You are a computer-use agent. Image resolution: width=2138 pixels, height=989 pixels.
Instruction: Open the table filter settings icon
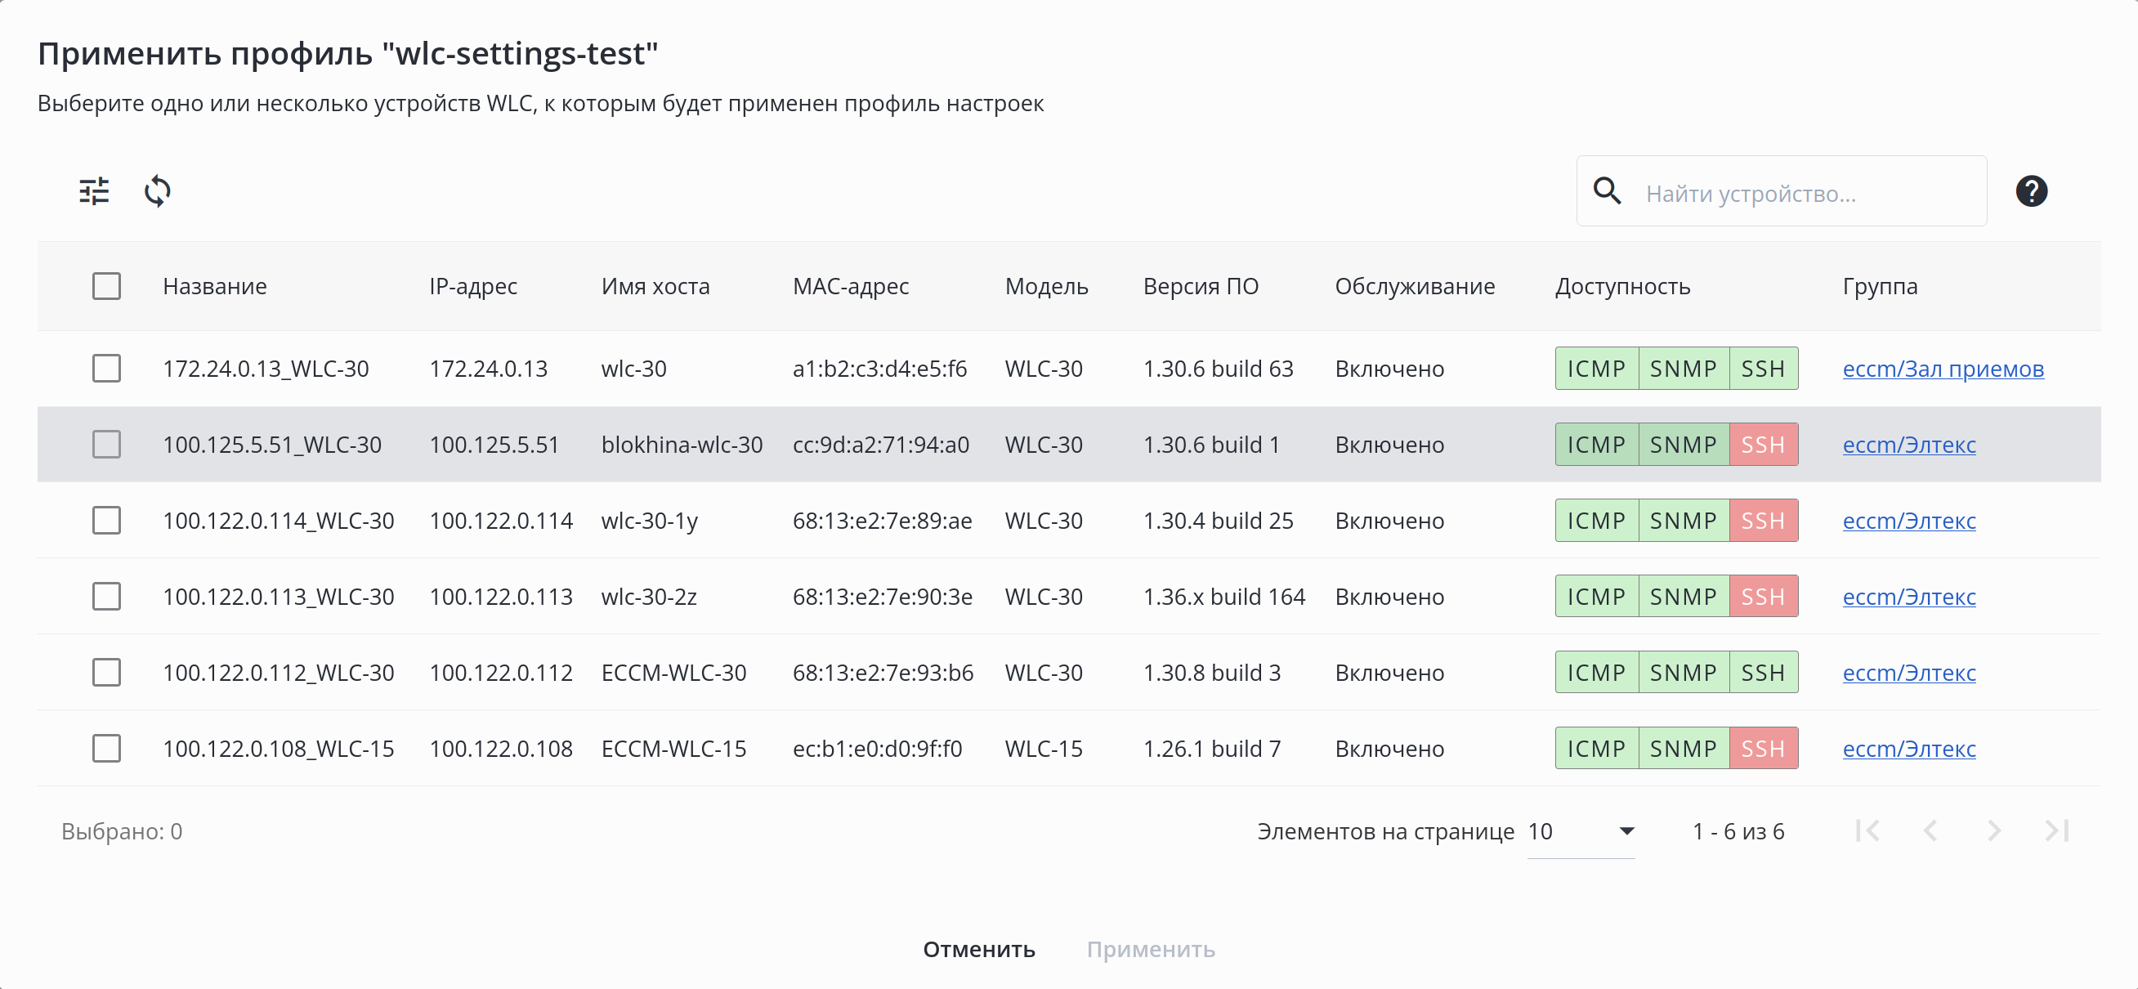94,191
